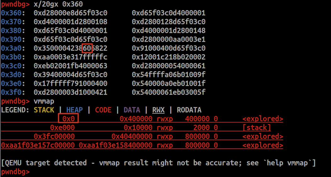The image size is (331, 177).
Task: Select value 0x3500004238606822
Action: pos(70,49)
